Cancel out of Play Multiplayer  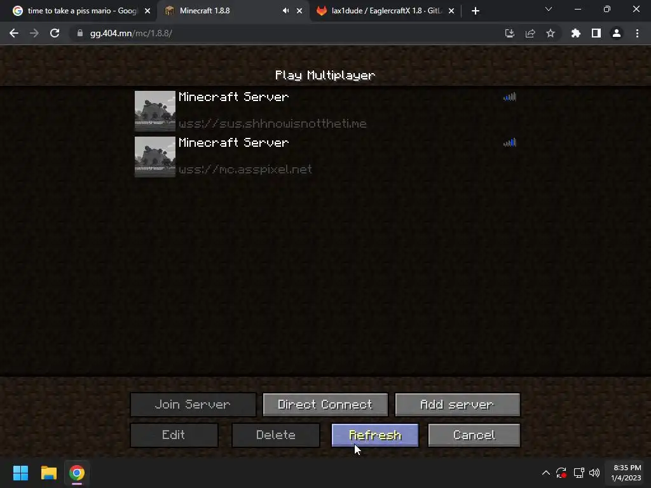pyautogui.click(x=474, y=435)
